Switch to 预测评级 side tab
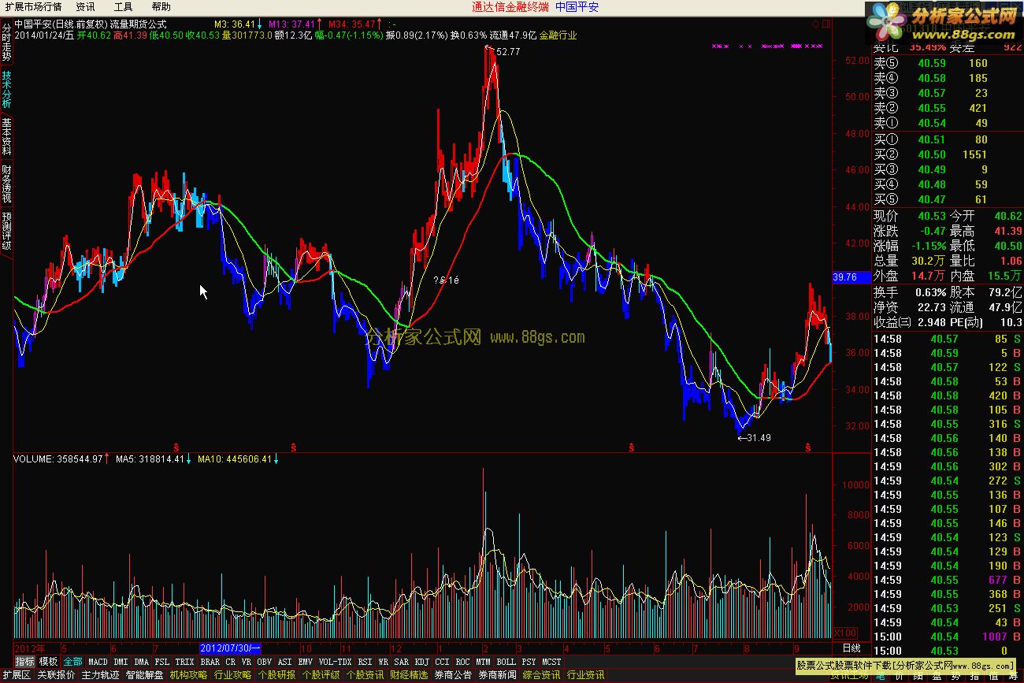Screen dimensions: 1024x683 point(6,230)
